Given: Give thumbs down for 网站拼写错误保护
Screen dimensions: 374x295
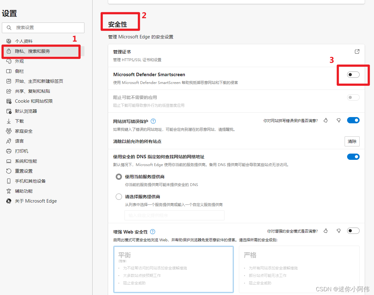Looking at the screenshot, I should tap(338, 120).
